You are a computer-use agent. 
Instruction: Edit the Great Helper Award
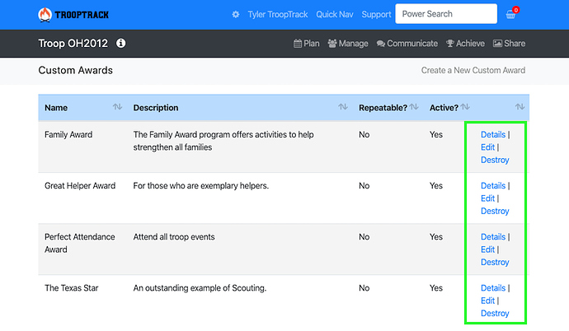click(487, 198)
